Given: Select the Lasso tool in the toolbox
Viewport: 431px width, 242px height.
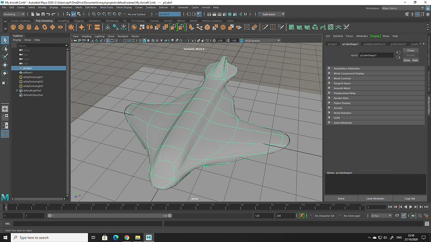Looking at the screenshot, I should 5,49.
